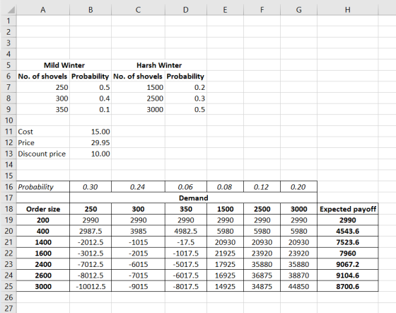Select column D header
Screen dimensions: 396x313
coord(185,10)
